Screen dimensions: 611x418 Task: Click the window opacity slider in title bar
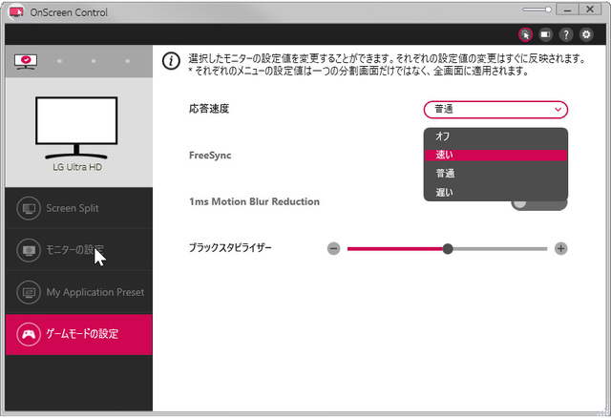pos(537,10)
